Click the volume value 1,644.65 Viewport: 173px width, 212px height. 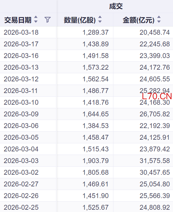pos(96,114)
